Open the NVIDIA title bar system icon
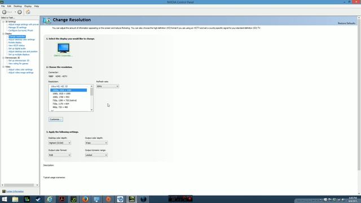Viewport: 361px width, 203px height. [2, 2]
